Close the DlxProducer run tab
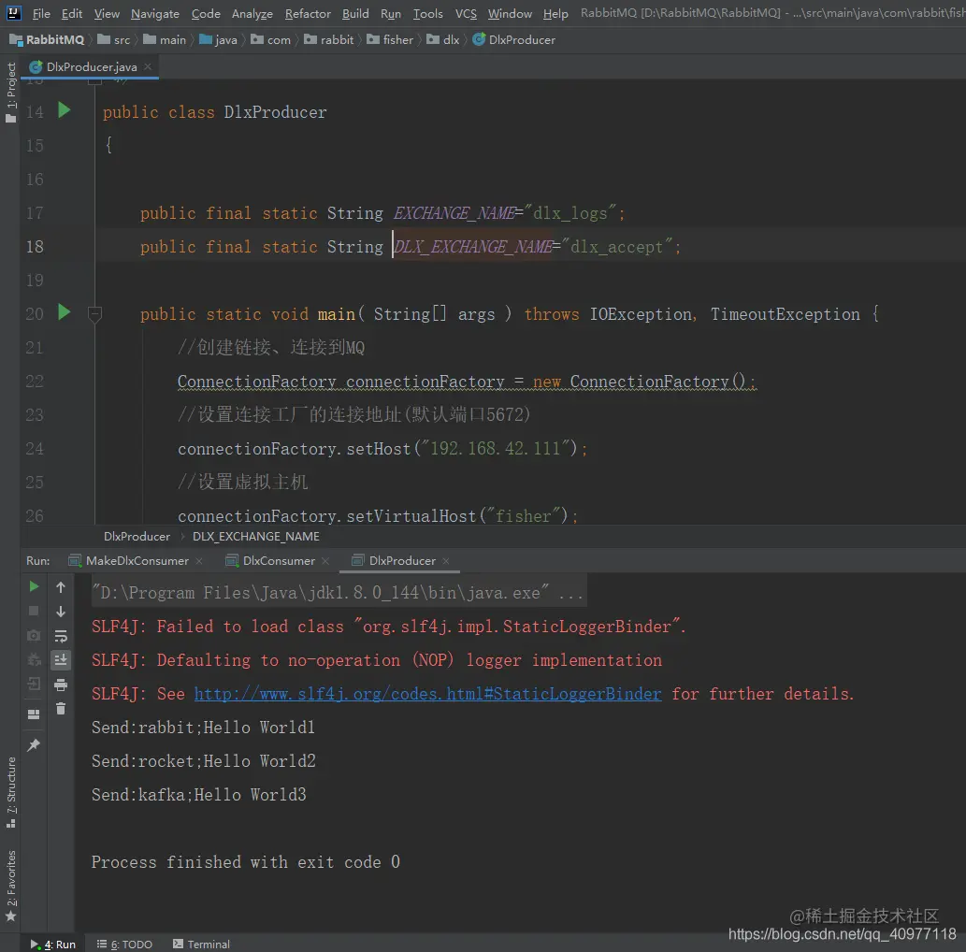 (x=446, y=561)
